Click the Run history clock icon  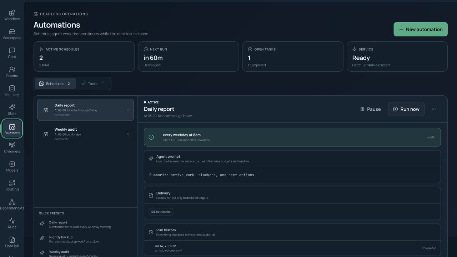pyautogui.click(x=151, y=232)
